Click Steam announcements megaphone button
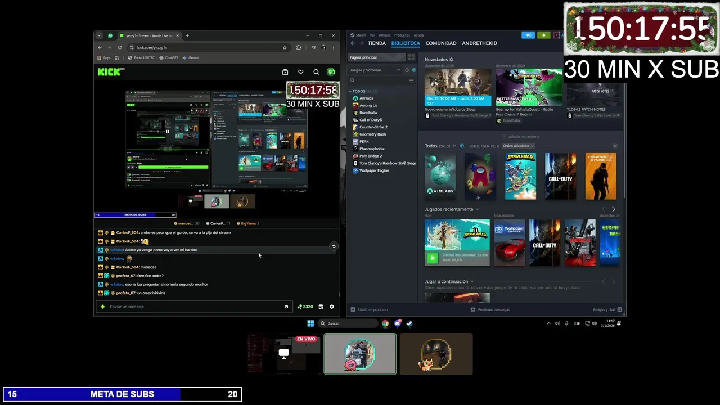720x405 pixels. coord(528,35)
